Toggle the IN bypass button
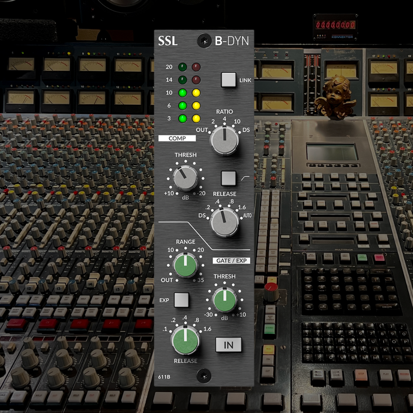The height and width of the screenshot is (413, 413). [x=229, y=345]
